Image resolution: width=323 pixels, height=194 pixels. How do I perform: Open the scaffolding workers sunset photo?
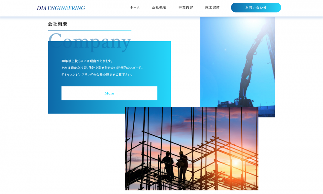click(x=192, y=149)
